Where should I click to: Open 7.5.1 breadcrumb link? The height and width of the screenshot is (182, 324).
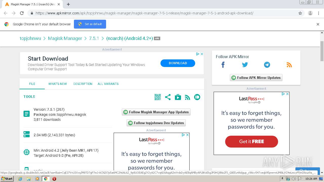point(94,38)
